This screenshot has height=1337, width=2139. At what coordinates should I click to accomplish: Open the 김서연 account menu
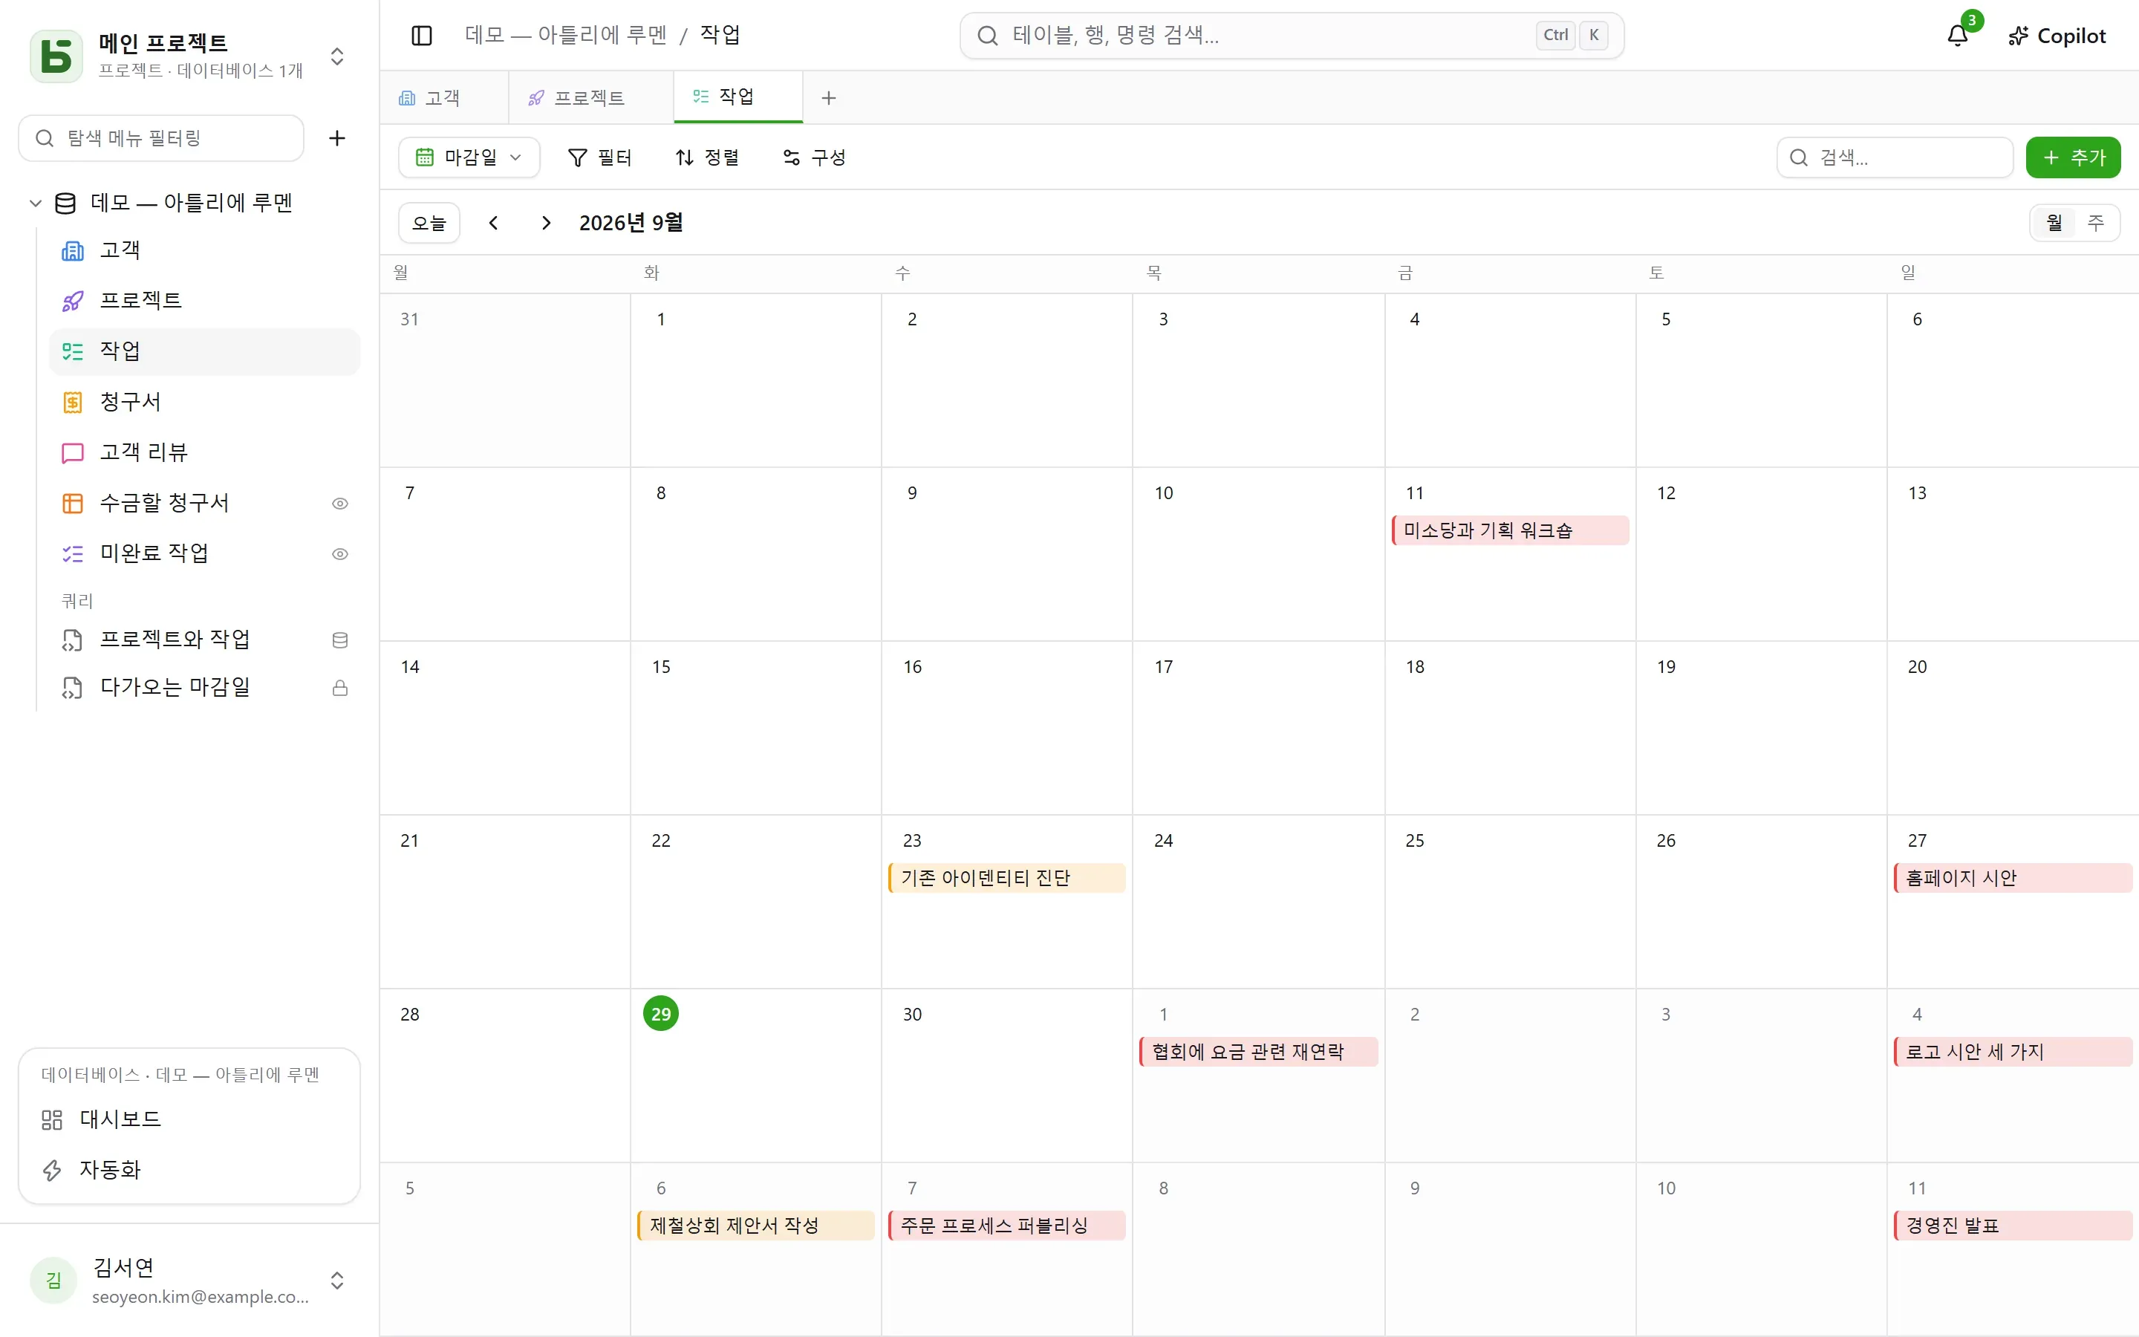point(189,1281)
